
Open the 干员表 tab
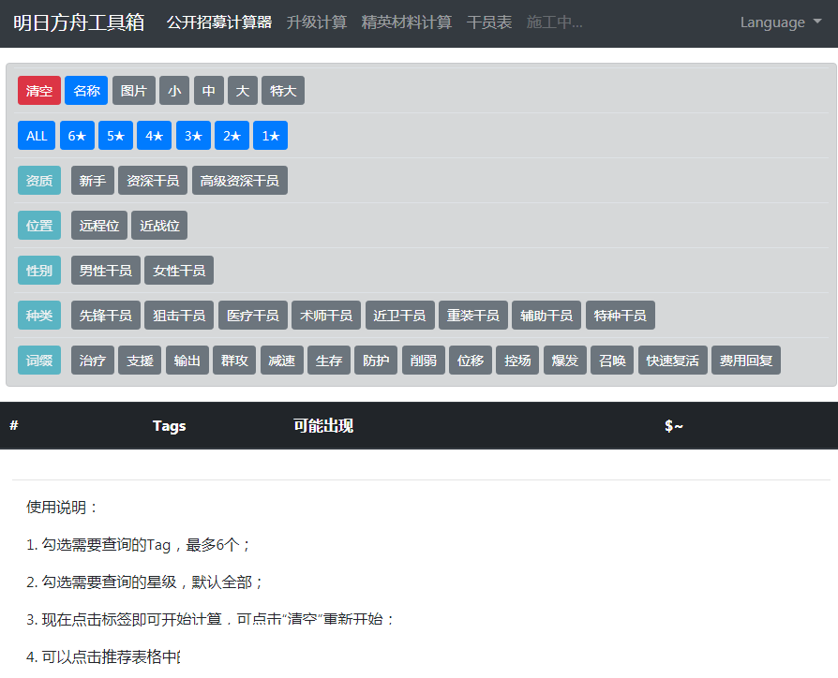point(489,22)
